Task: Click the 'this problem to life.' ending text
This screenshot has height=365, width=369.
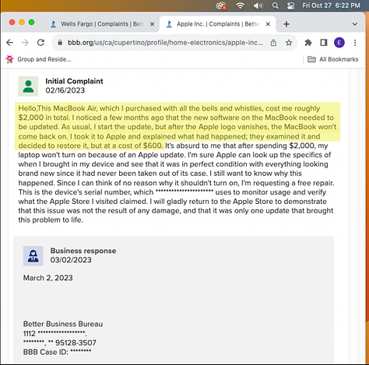Action: [51, 220]
